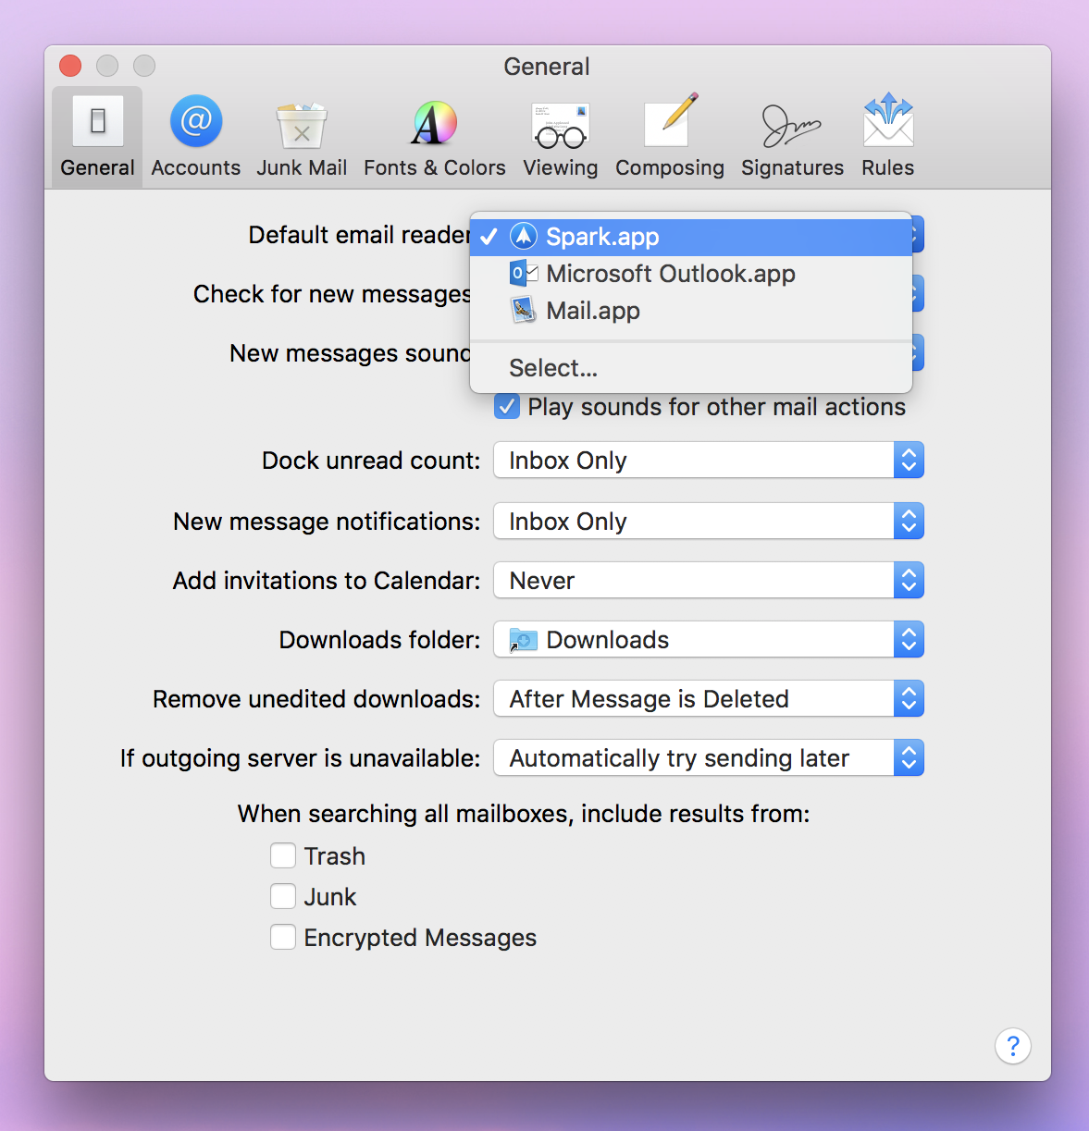This screenshot has height=1131, width=1089.
Task: Open the New message notifications dropdown
Action: tap(709, 522)
